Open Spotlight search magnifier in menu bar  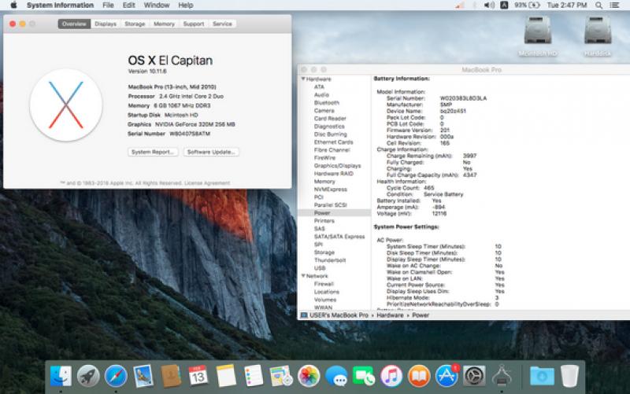[x=598, y=6]
